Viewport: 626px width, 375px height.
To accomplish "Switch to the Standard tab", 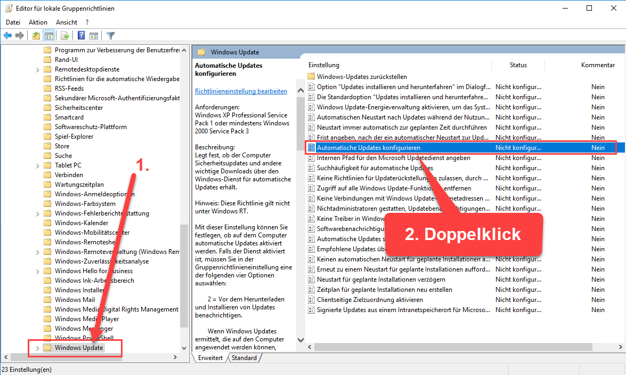I will tap(245, 358).
